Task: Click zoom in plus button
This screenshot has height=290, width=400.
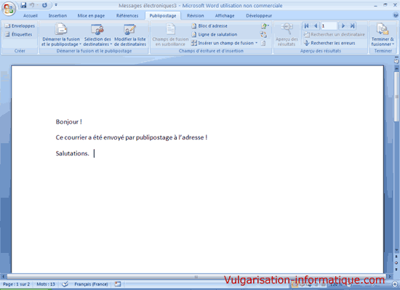Action: tap(395, 284)
